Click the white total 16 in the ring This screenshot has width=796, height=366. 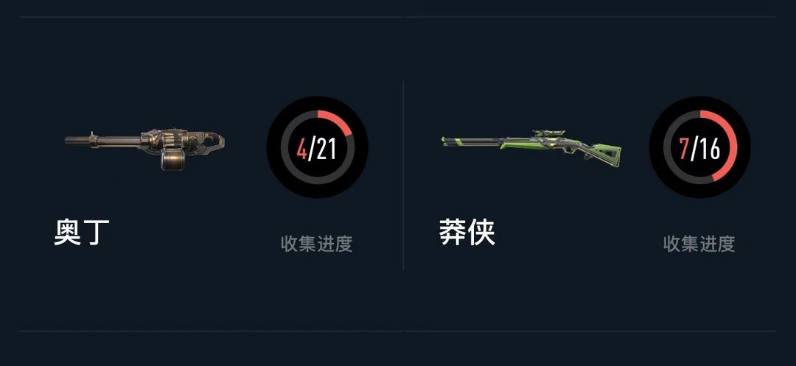click(x=710, y=149)
